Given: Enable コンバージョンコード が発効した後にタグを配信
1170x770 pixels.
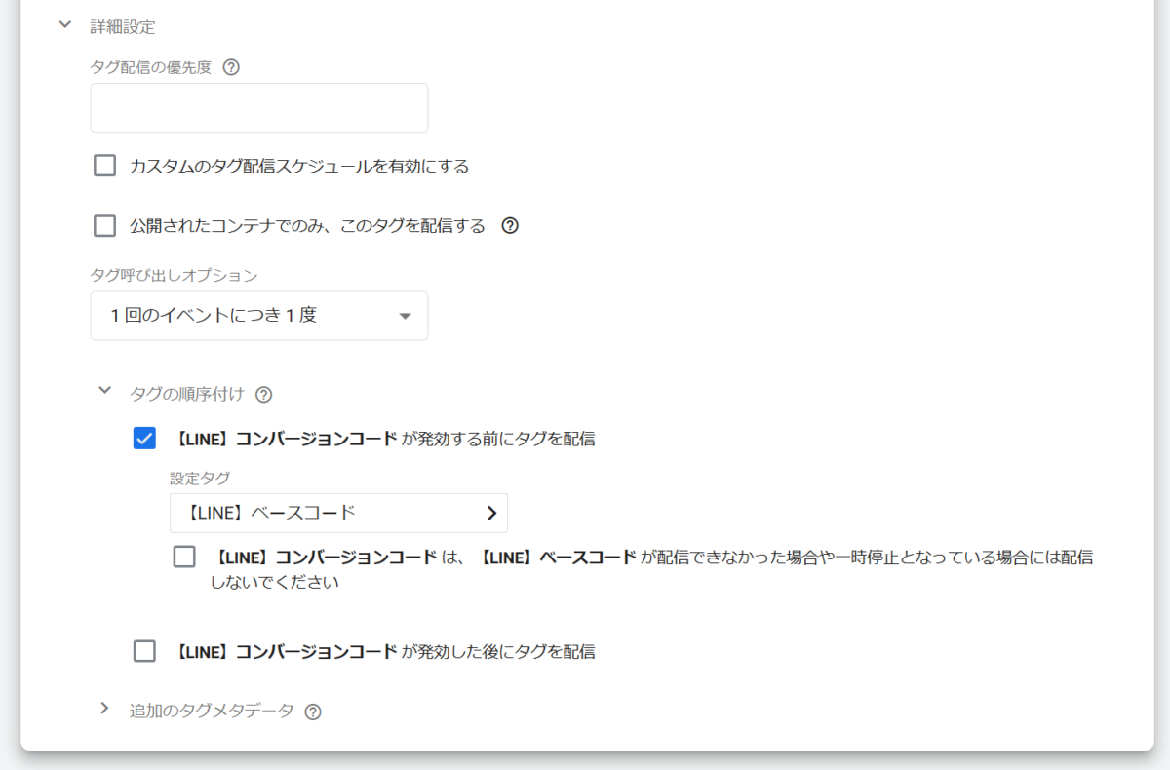Looking at the screenshot, I should coord(144,651).
